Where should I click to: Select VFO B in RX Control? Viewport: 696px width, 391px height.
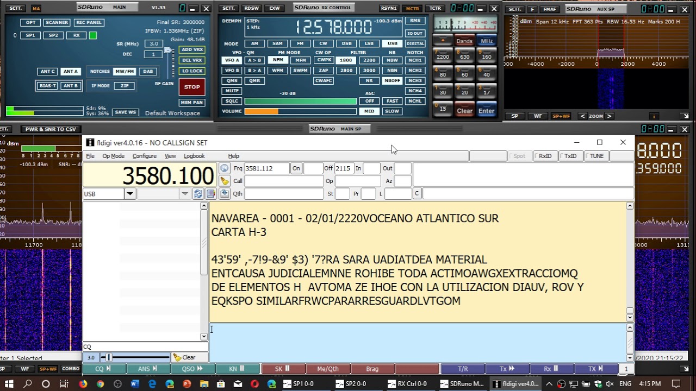[x=232, y=71]
